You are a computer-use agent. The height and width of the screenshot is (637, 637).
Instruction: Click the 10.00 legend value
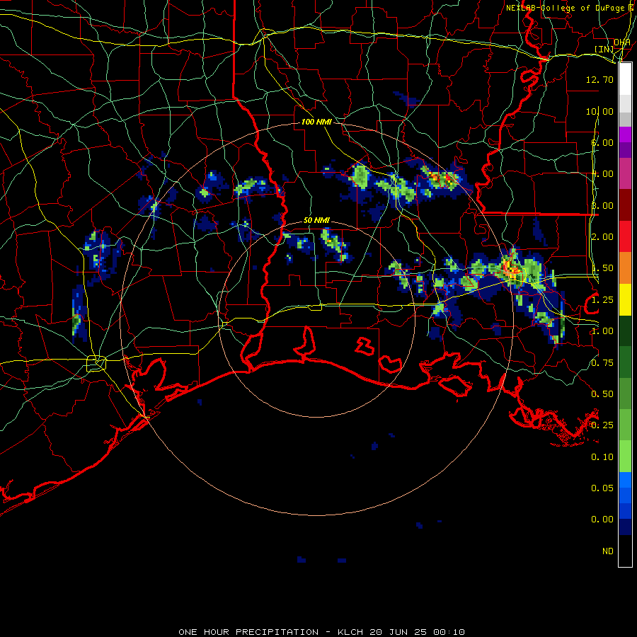599,111
